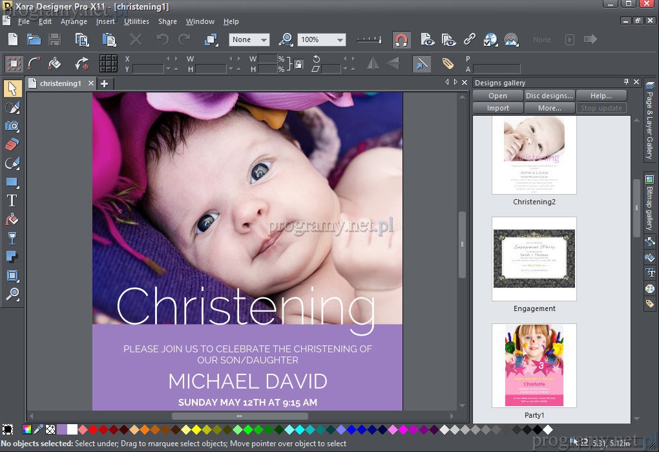Pick the red color swatch in palette
This screenshot has width=659, height=452.
coord(93,429)
